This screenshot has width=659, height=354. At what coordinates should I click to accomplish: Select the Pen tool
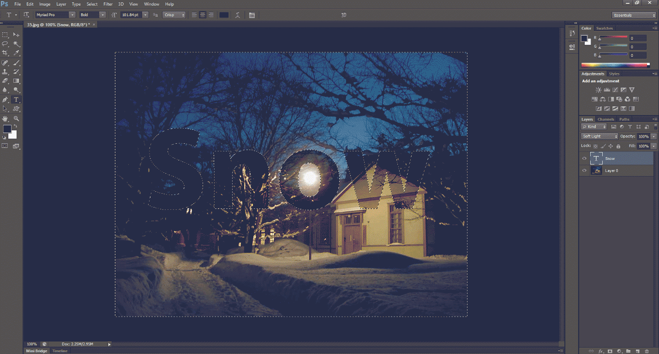(x=5, y=99)
